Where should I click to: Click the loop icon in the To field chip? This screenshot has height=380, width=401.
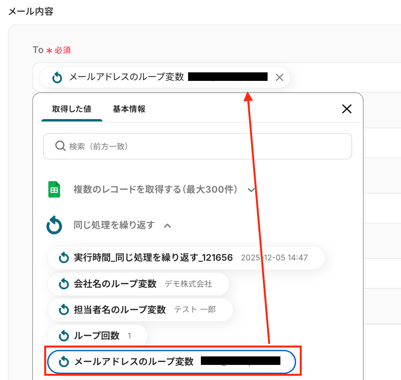click(57, 77)
